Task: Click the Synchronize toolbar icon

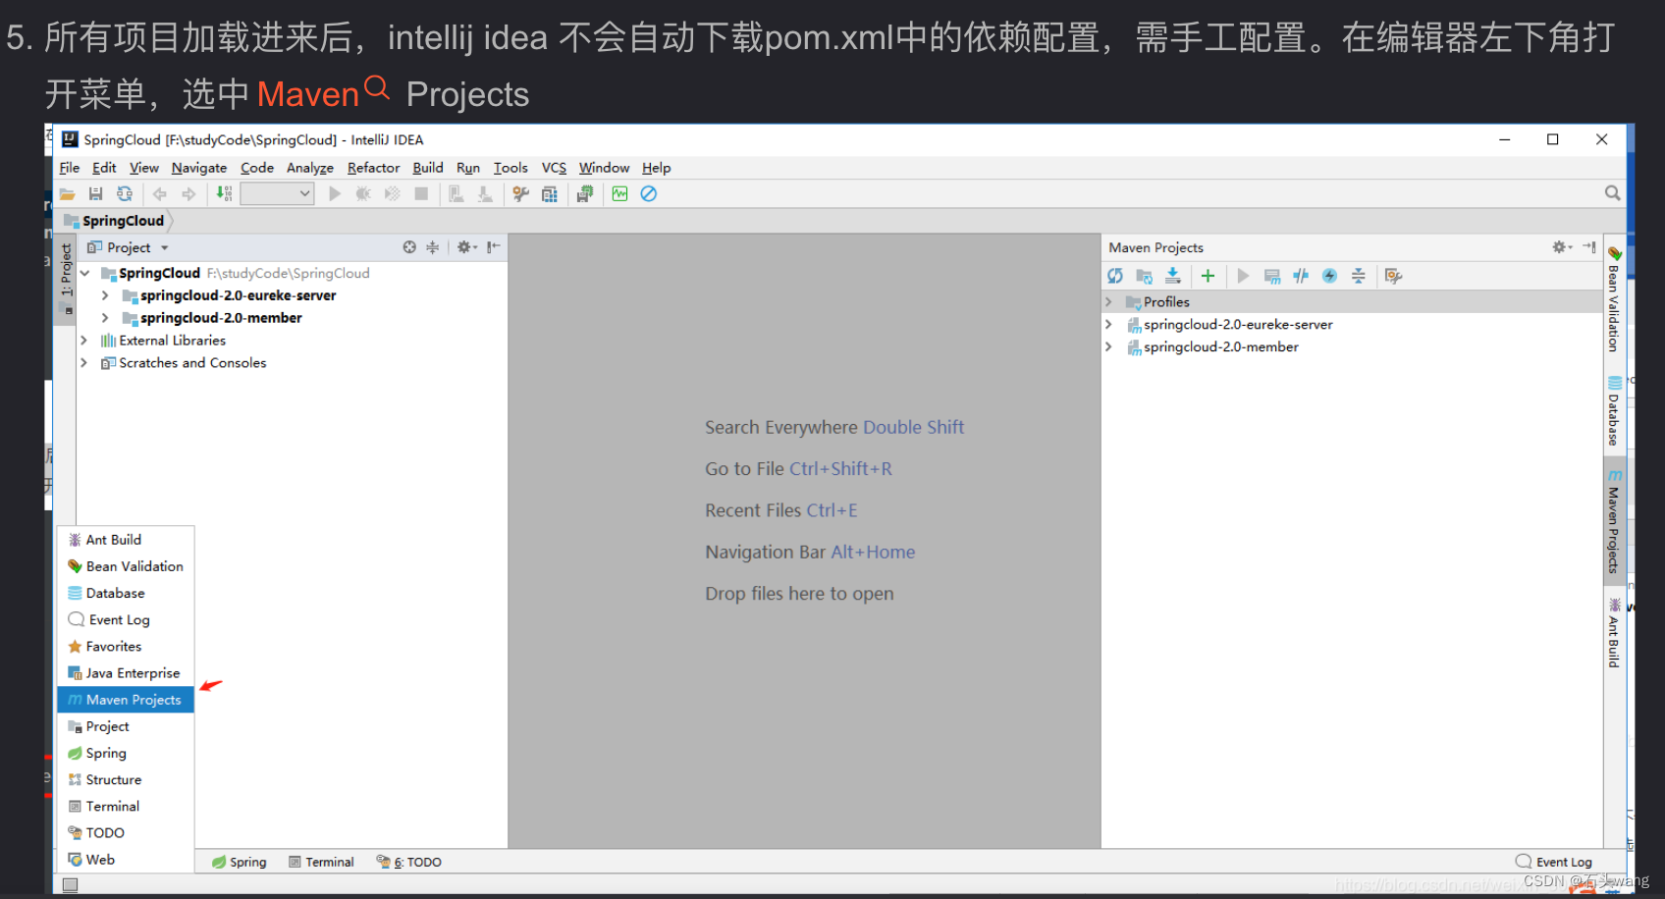Action: coord(125,194)
